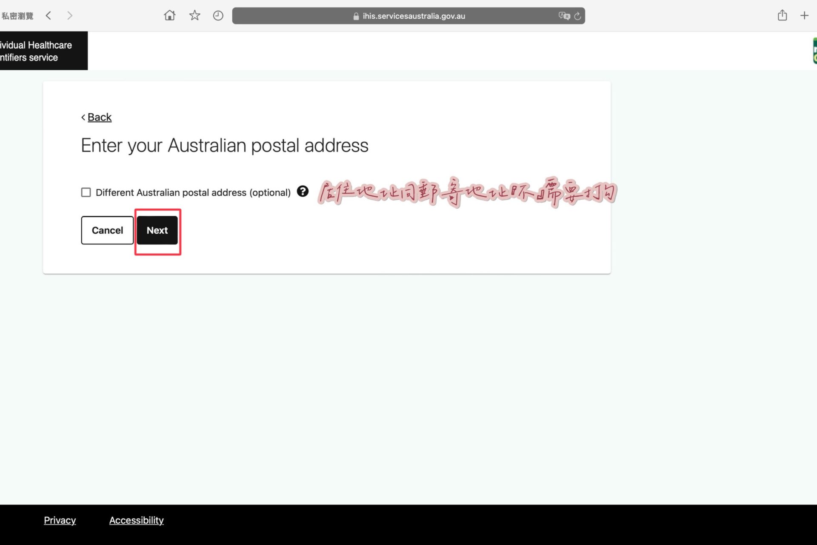Click the private browsing label
This screenshot has height=545, width=817.
pyautogui.click(x=17, y=16)
